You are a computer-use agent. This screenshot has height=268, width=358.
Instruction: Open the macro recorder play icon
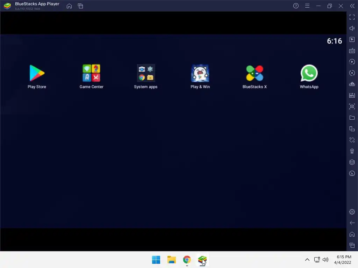[352, 62]
